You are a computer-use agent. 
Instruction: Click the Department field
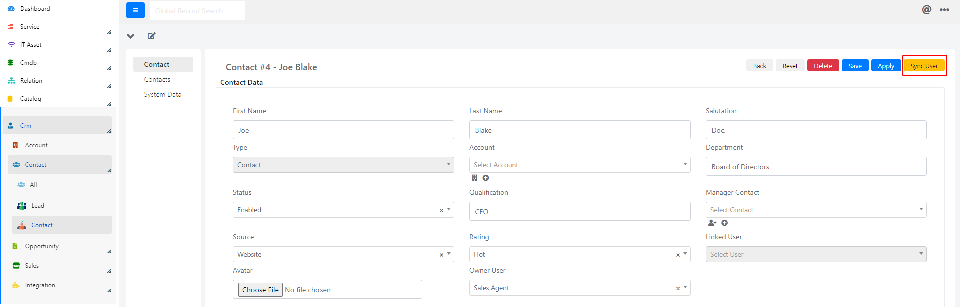click(816, 166)
